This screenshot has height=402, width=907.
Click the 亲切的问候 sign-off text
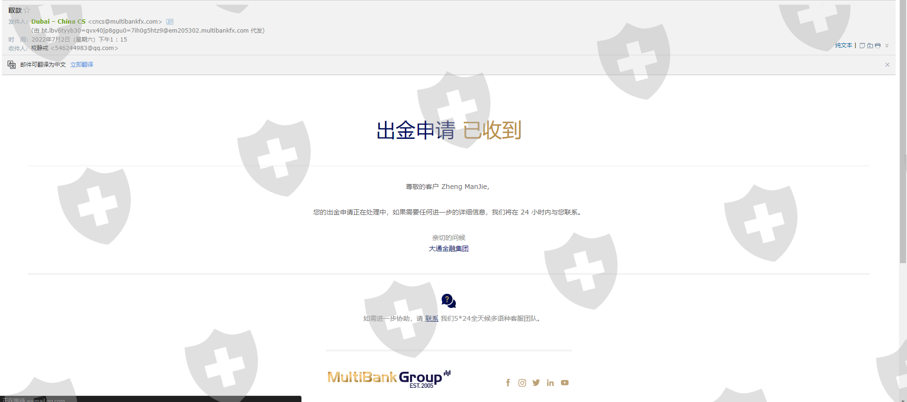pos(449,238)
